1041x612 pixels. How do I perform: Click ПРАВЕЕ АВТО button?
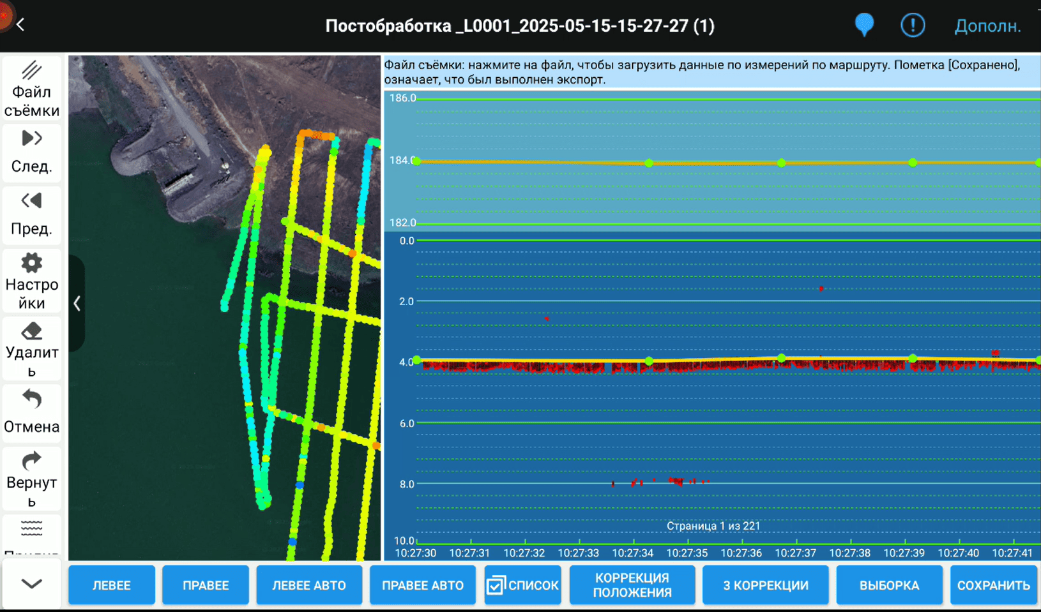(x=422, y=585)
